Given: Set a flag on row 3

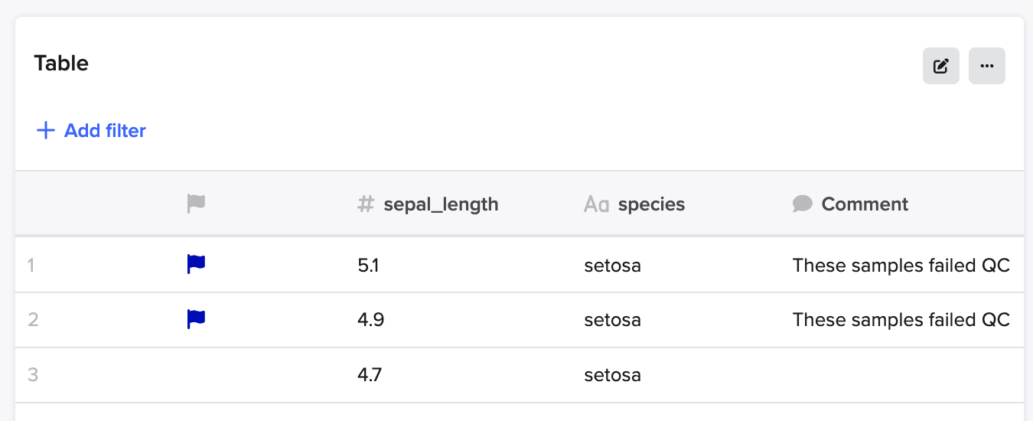Looking at the screenshot, I should (197, 375).
